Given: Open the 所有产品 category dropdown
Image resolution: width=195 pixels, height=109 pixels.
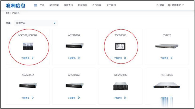Looking at the screenshot, I should point(36,23).
